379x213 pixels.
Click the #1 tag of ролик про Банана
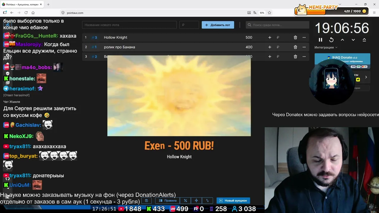94,47
